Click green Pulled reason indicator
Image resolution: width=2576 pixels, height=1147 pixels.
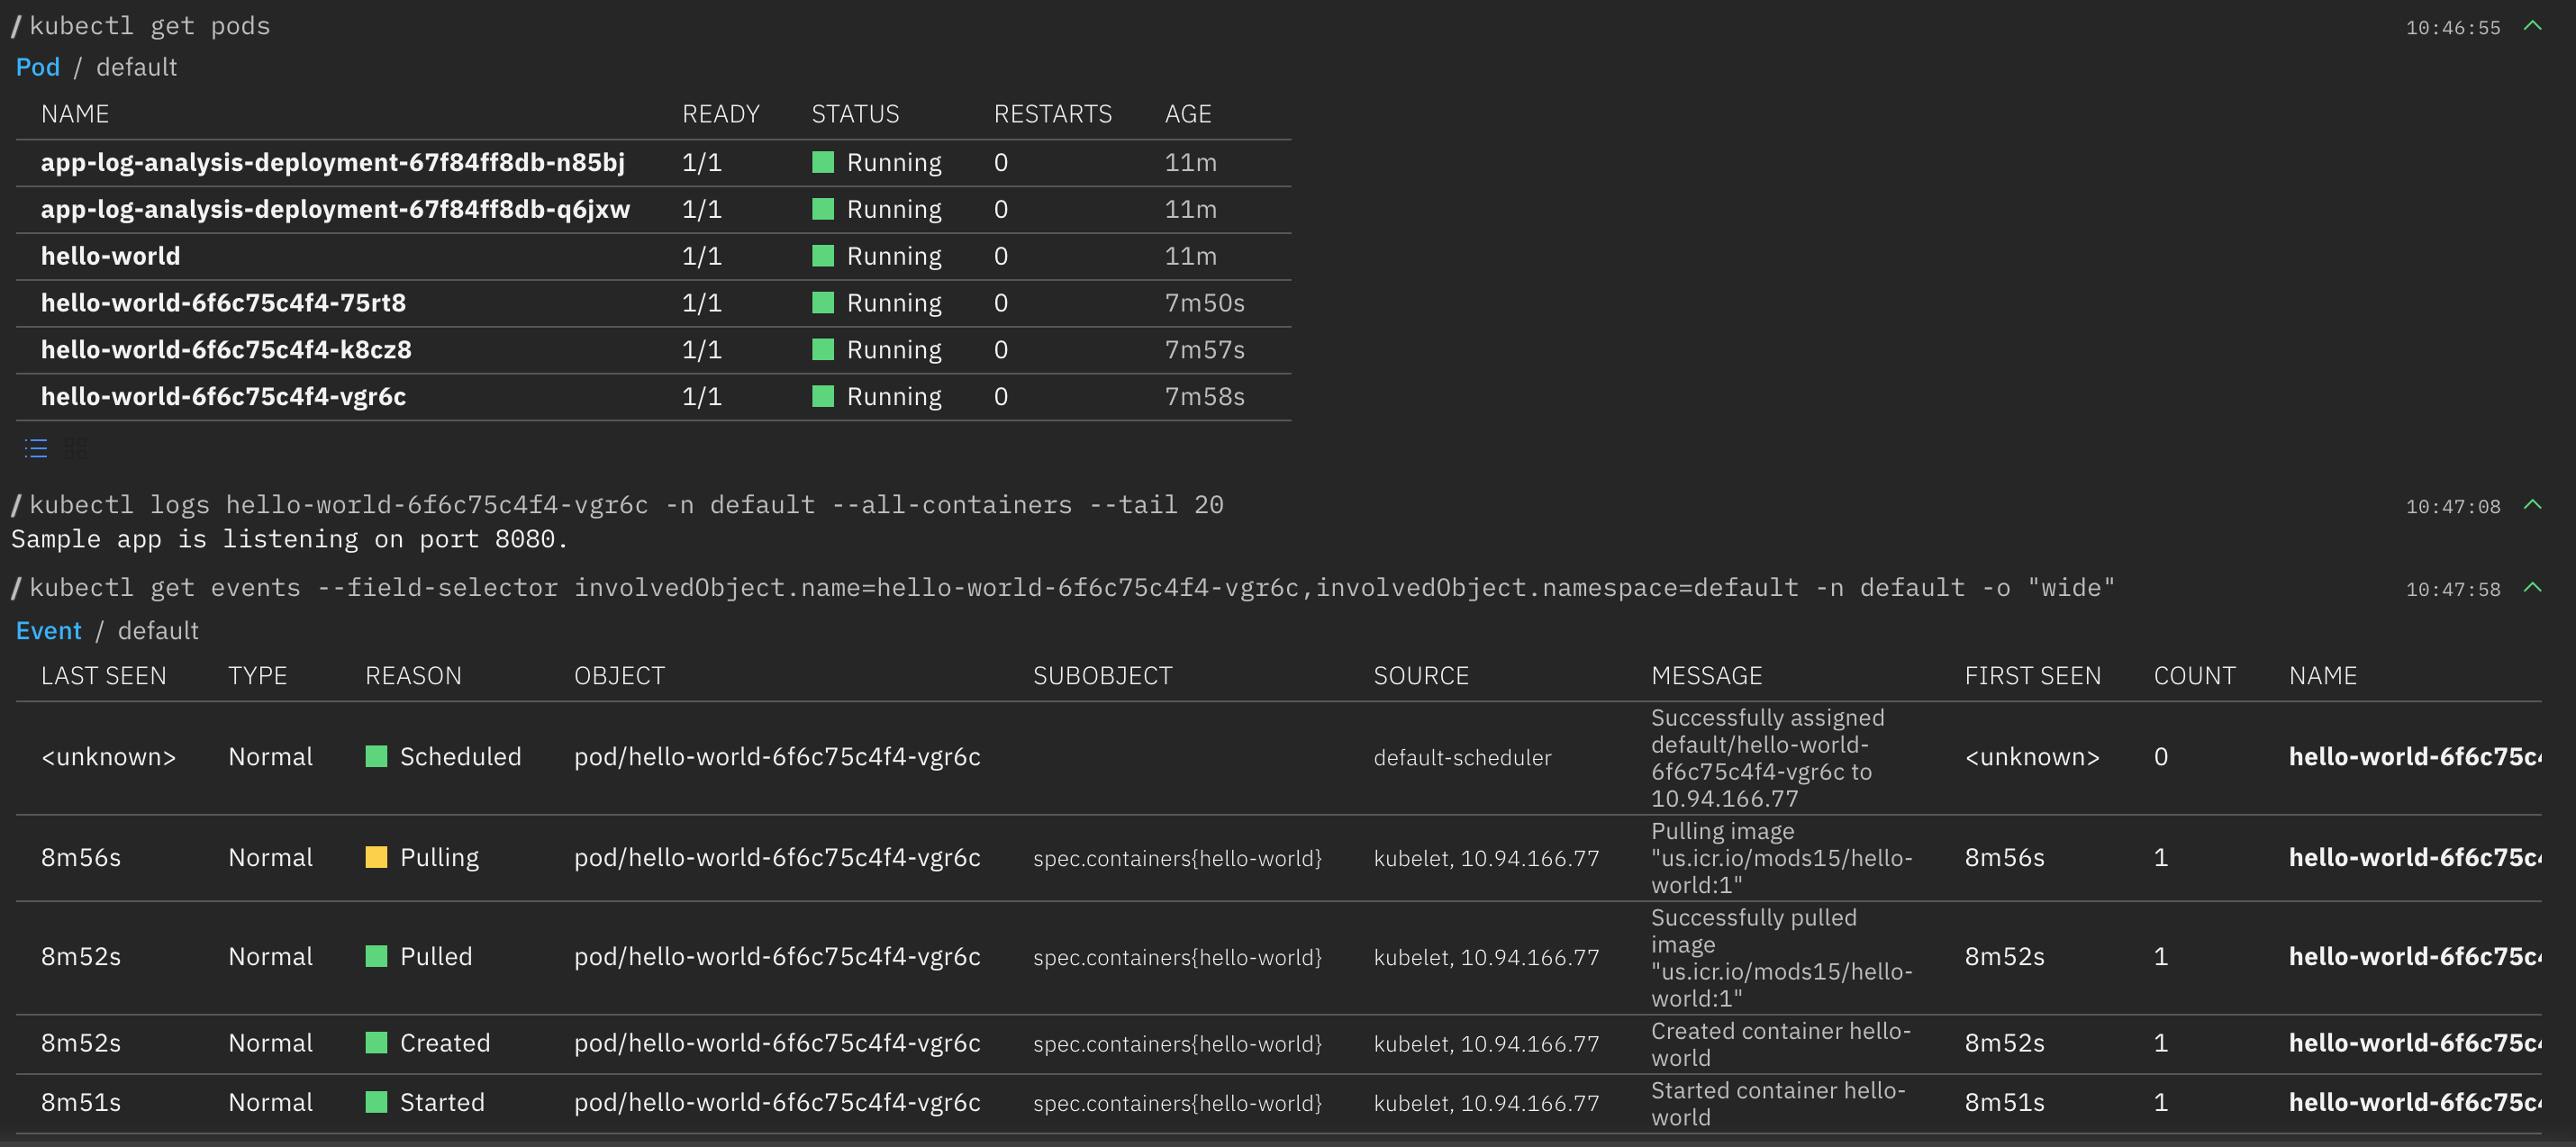[x=376, y=956]
